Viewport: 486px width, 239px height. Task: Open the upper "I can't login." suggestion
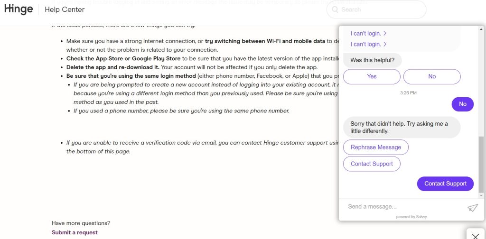click(x=368, y=34)
